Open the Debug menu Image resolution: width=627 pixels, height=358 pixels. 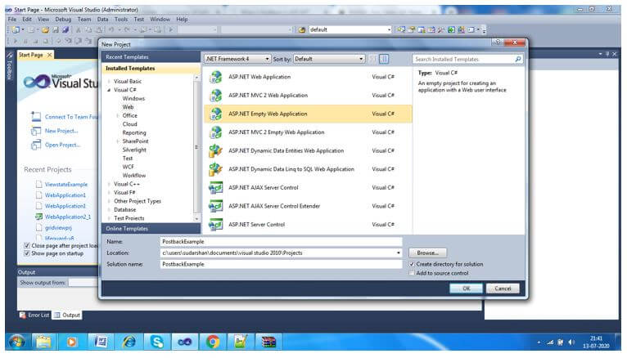point(63,19)
